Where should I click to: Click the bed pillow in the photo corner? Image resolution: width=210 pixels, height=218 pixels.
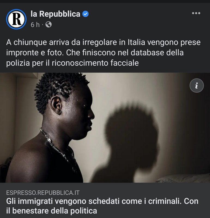(184, 178)
